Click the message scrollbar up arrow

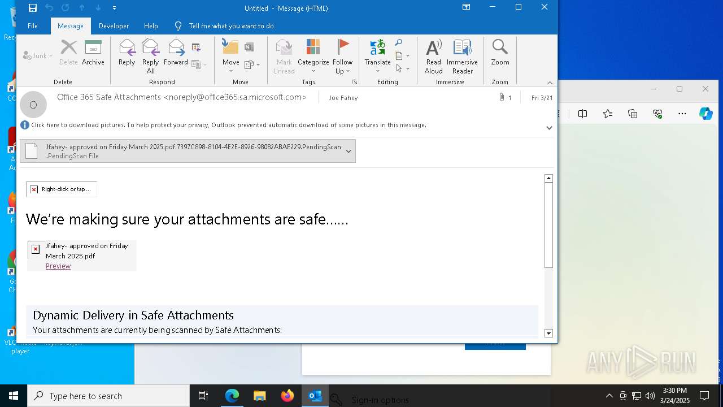548,179
